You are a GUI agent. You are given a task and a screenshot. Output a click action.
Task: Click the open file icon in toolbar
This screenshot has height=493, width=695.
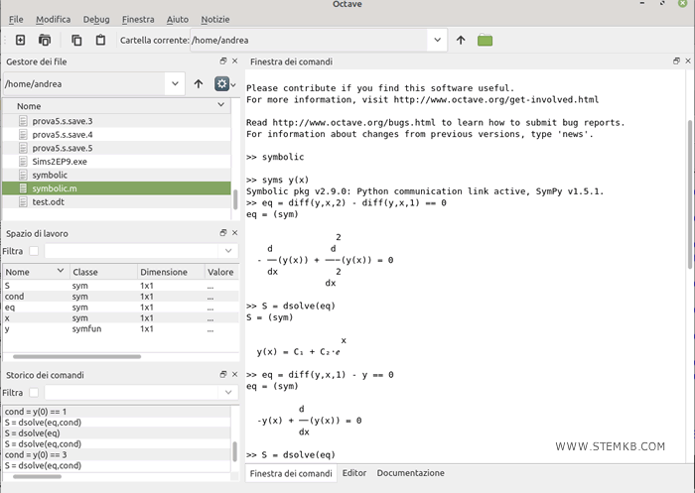tap(45, 40)
